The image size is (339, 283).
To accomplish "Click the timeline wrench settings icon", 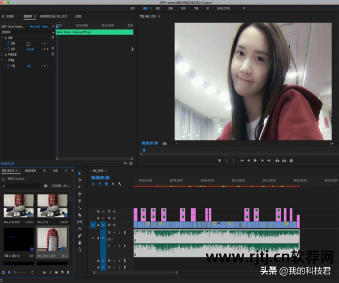I will (x=120, y=184).
